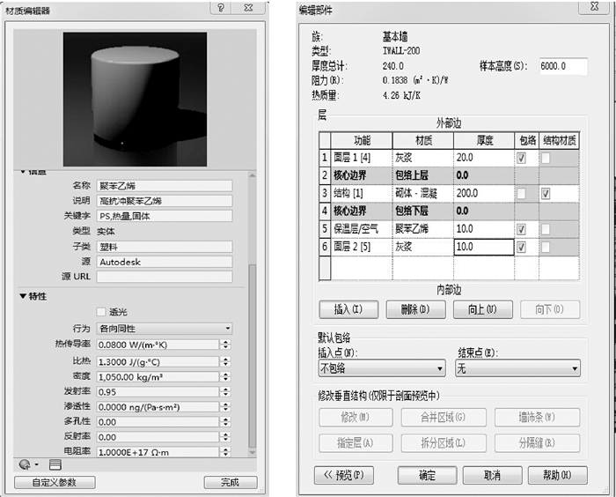Viewport: 616px width, 497px height.
Task: Collapse the 特性 section
Action: pos(23,296)
